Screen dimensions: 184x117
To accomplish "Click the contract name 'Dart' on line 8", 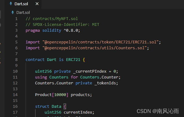I will tap(52, 60).
